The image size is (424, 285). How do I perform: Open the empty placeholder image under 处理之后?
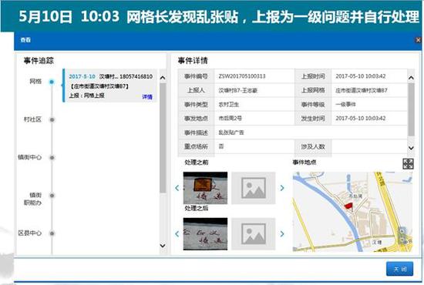(254, 233)
